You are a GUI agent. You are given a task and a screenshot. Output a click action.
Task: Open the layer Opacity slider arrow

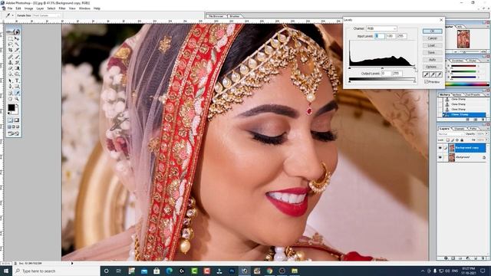pos(486,133)
